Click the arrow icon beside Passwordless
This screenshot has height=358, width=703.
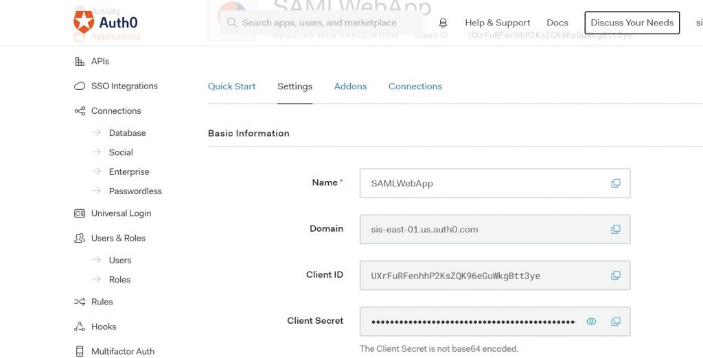[96, 191]
